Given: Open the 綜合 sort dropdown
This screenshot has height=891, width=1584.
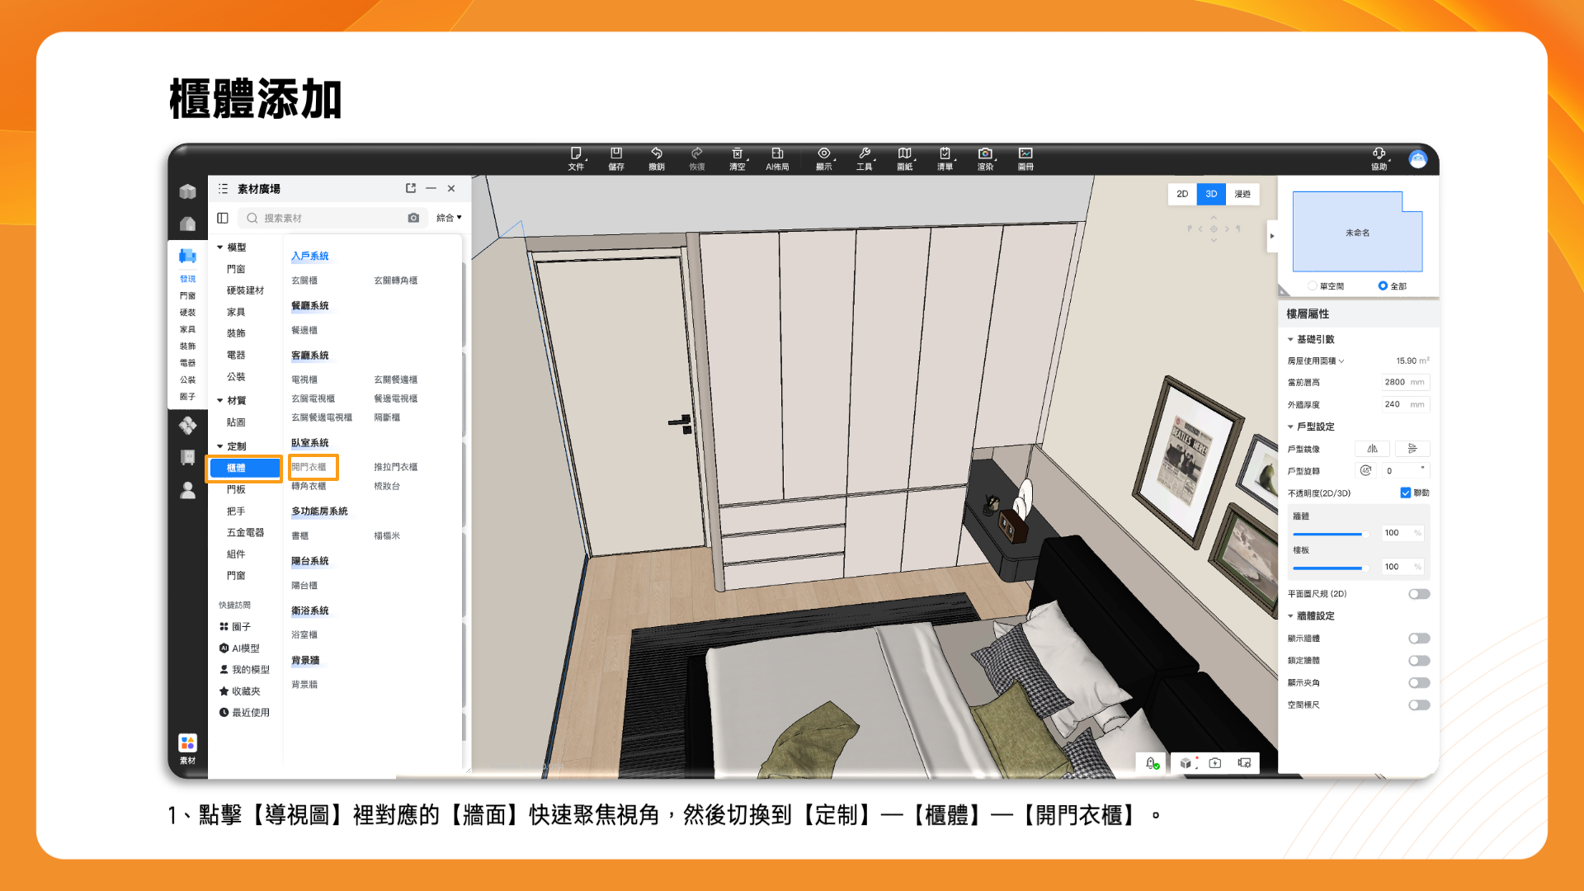Looking at the screenshot, I should click(x=449, y=218).
